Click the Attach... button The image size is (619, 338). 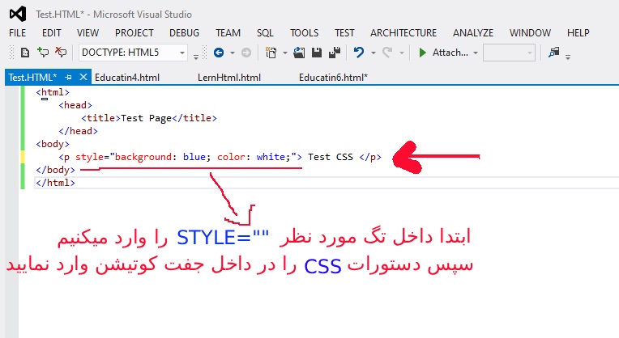pos(443,53)
